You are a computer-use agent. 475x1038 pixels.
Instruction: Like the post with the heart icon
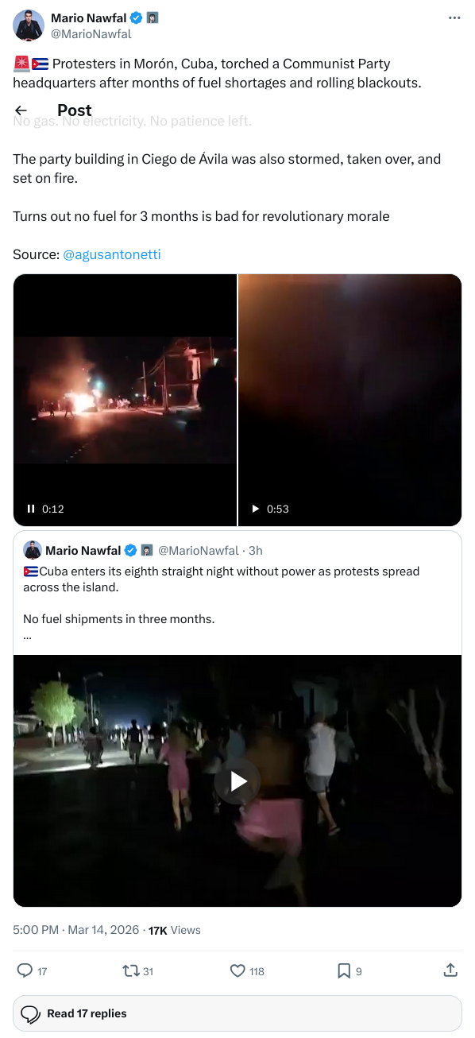(x=237, y=970)
